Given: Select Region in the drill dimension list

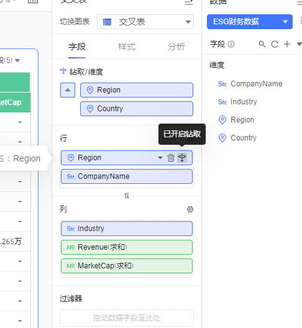Looking at the screenshot, I should coord(137,90).
